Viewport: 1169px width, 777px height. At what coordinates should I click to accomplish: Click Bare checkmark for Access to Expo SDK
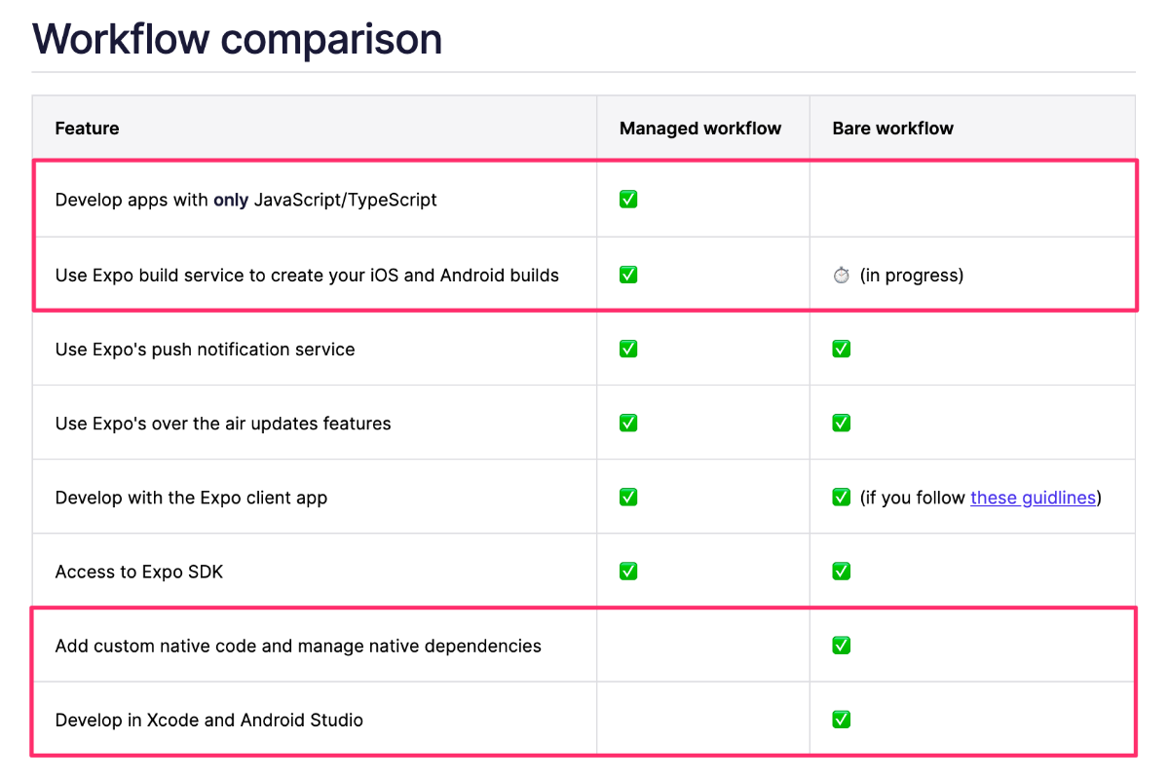842,571
